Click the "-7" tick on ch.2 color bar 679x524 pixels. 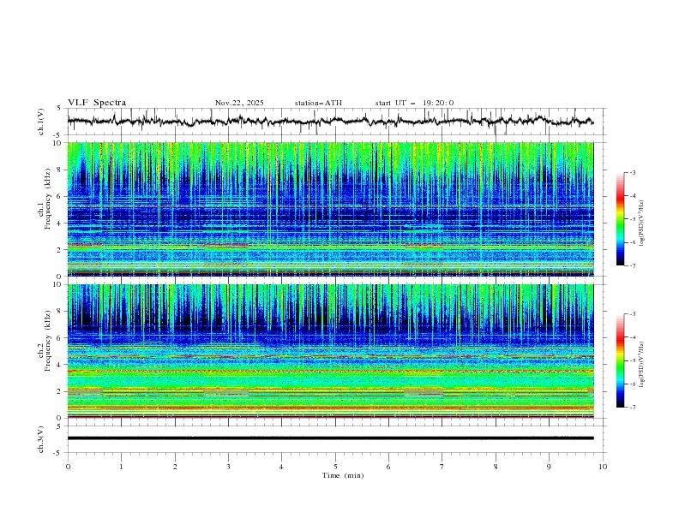[x=633, y=407]
